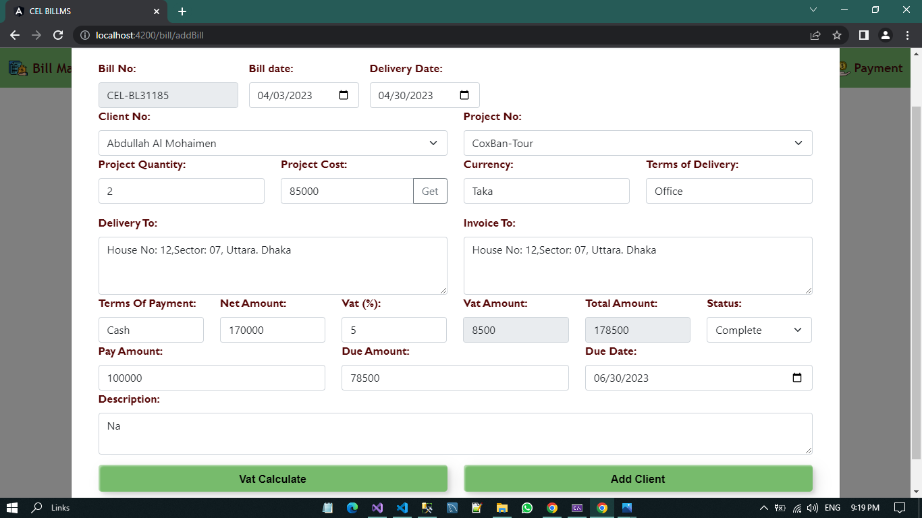Open Chrome profile avatar
The image size is (922, 518).
[x=886, y=35]
